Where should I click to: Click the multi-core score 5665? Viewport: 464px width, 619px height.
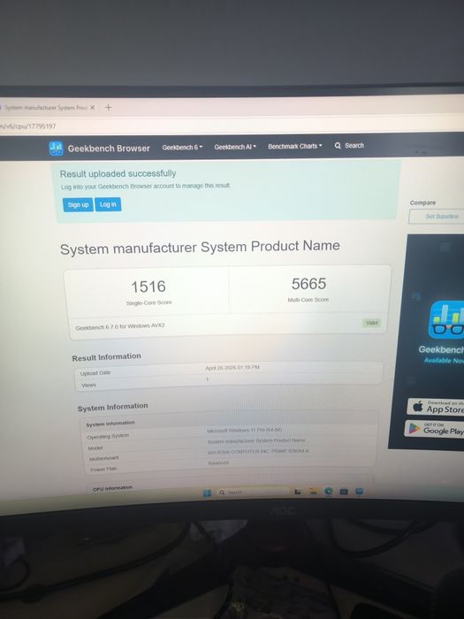point(309,284)
